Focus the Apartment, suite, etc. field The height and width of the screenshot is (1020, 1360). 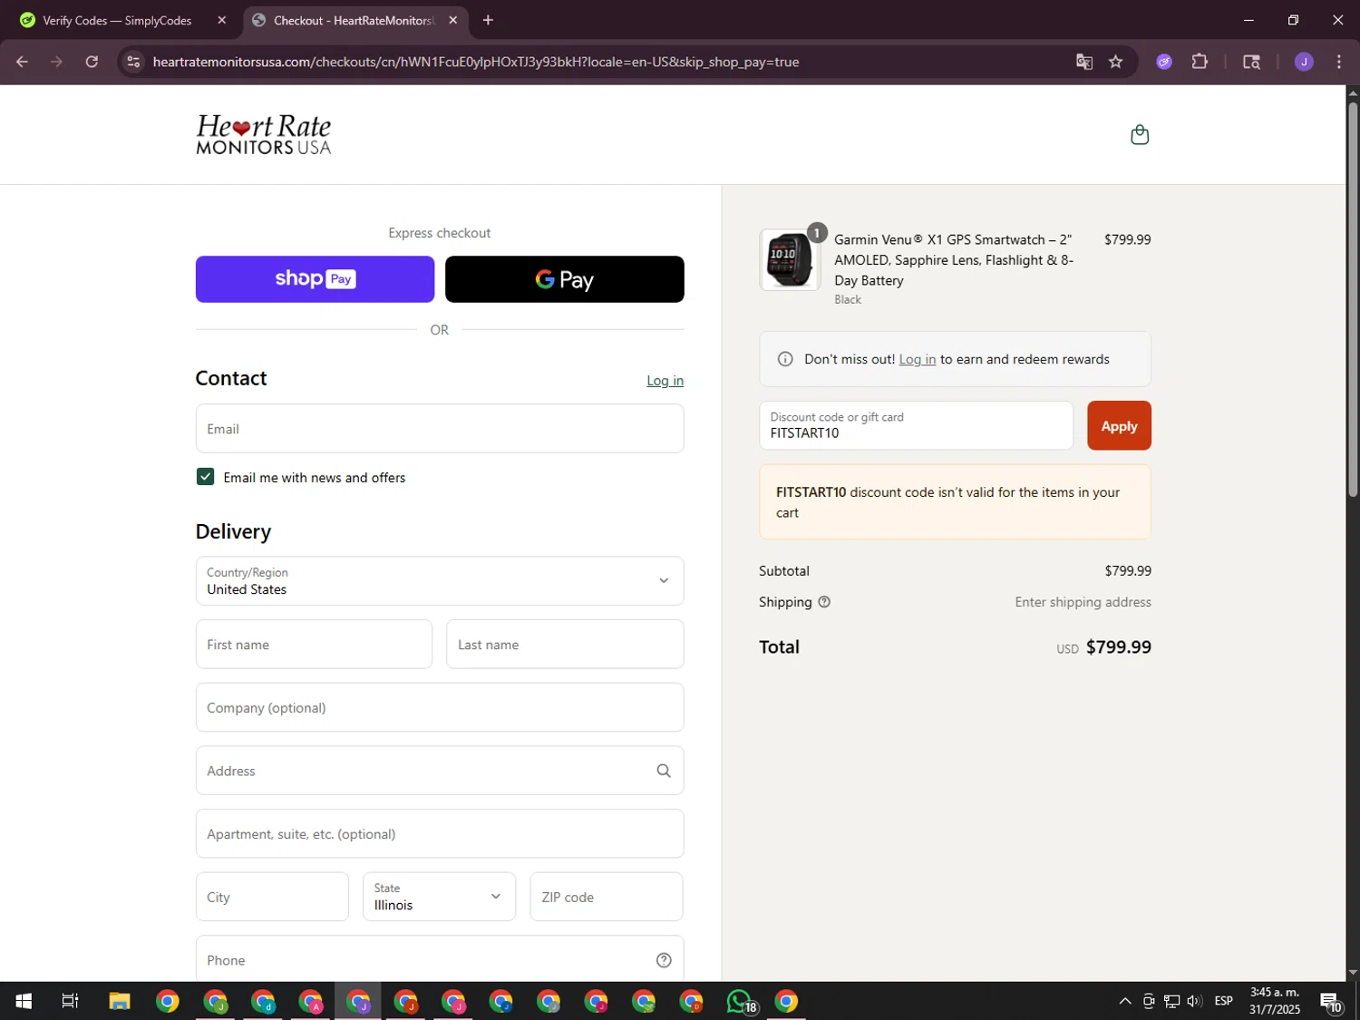coord(440,833)
